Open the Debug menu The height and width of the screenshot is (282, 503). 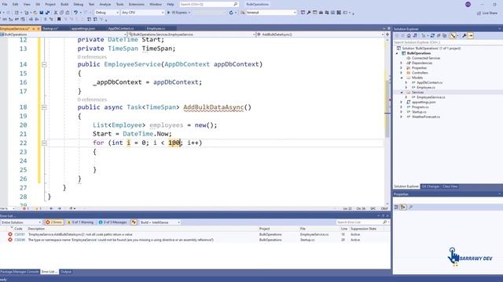pos(79,4)
